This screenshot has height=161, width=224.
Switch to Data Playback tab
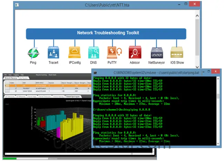tap(23, 78)
